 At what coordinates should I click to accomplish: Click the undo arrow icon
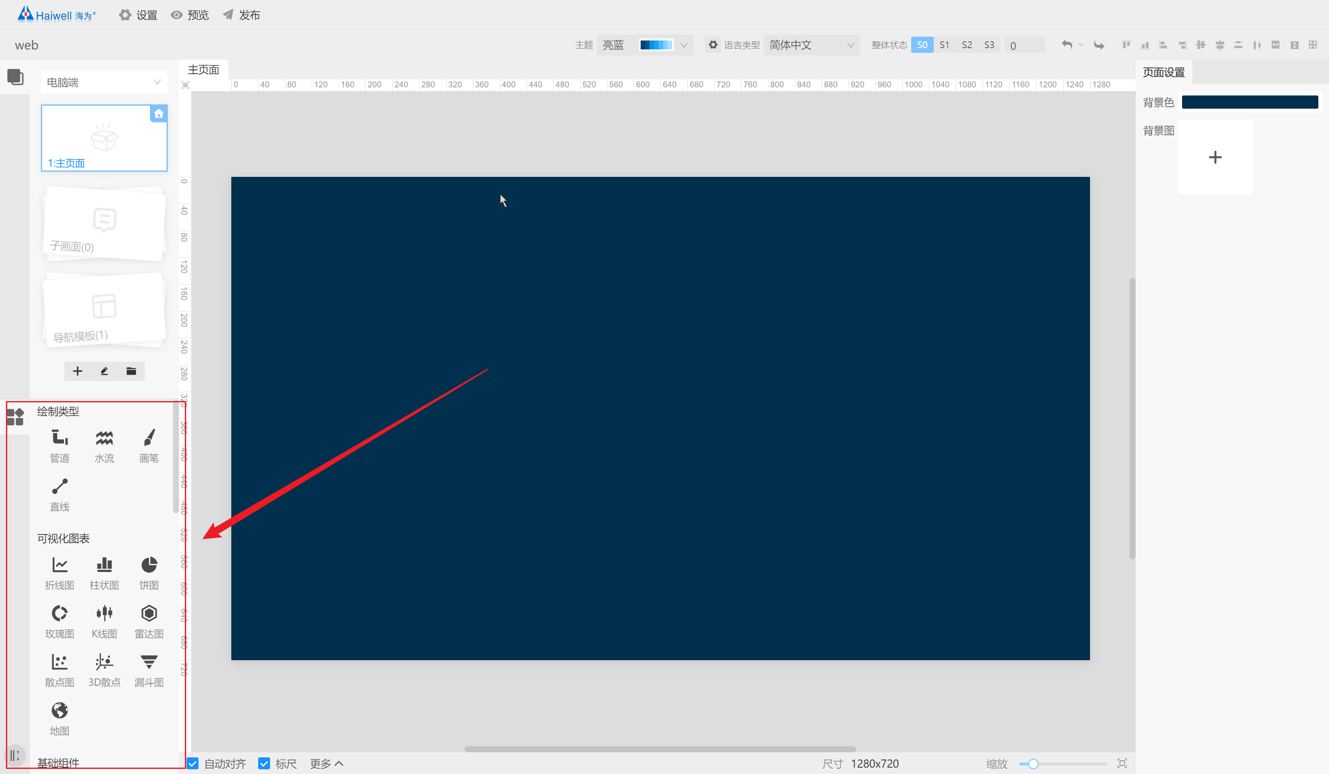[x=1067, y=45]
